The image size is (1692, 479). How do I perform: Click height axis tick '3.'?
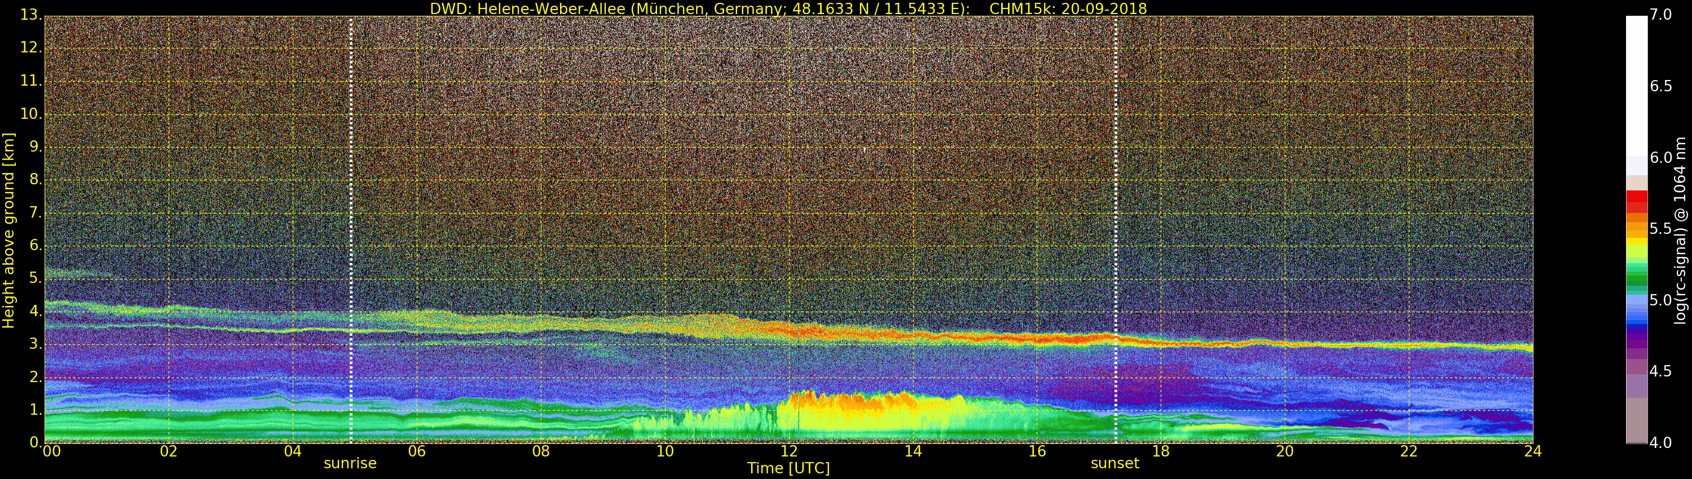(x=35, y=344)
